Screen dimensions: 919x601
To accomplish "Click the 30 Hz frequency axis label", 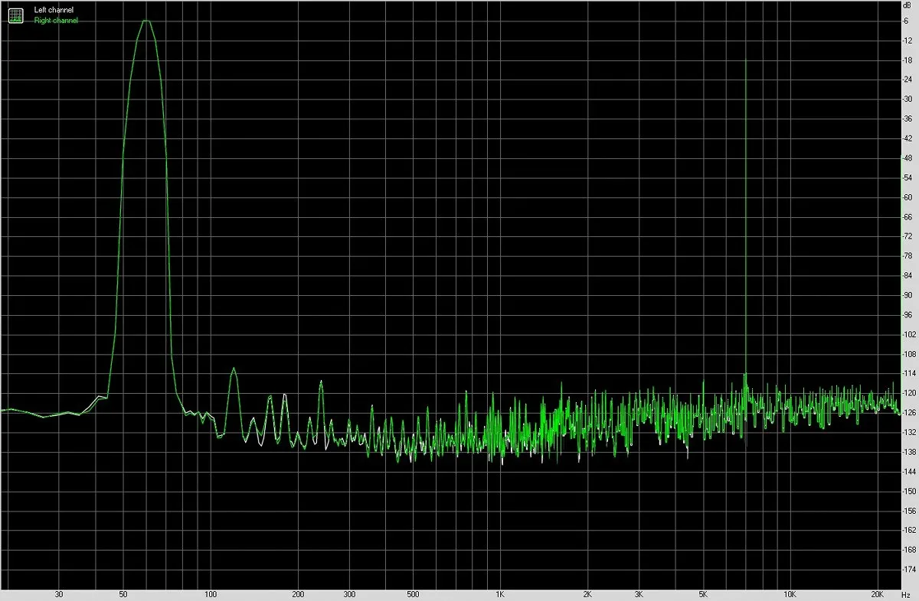I will (59, 593).
